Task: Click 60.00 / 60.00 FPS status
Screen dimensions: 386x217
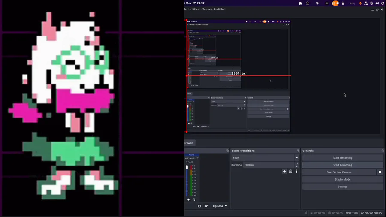Action: [x=371, y=213]
